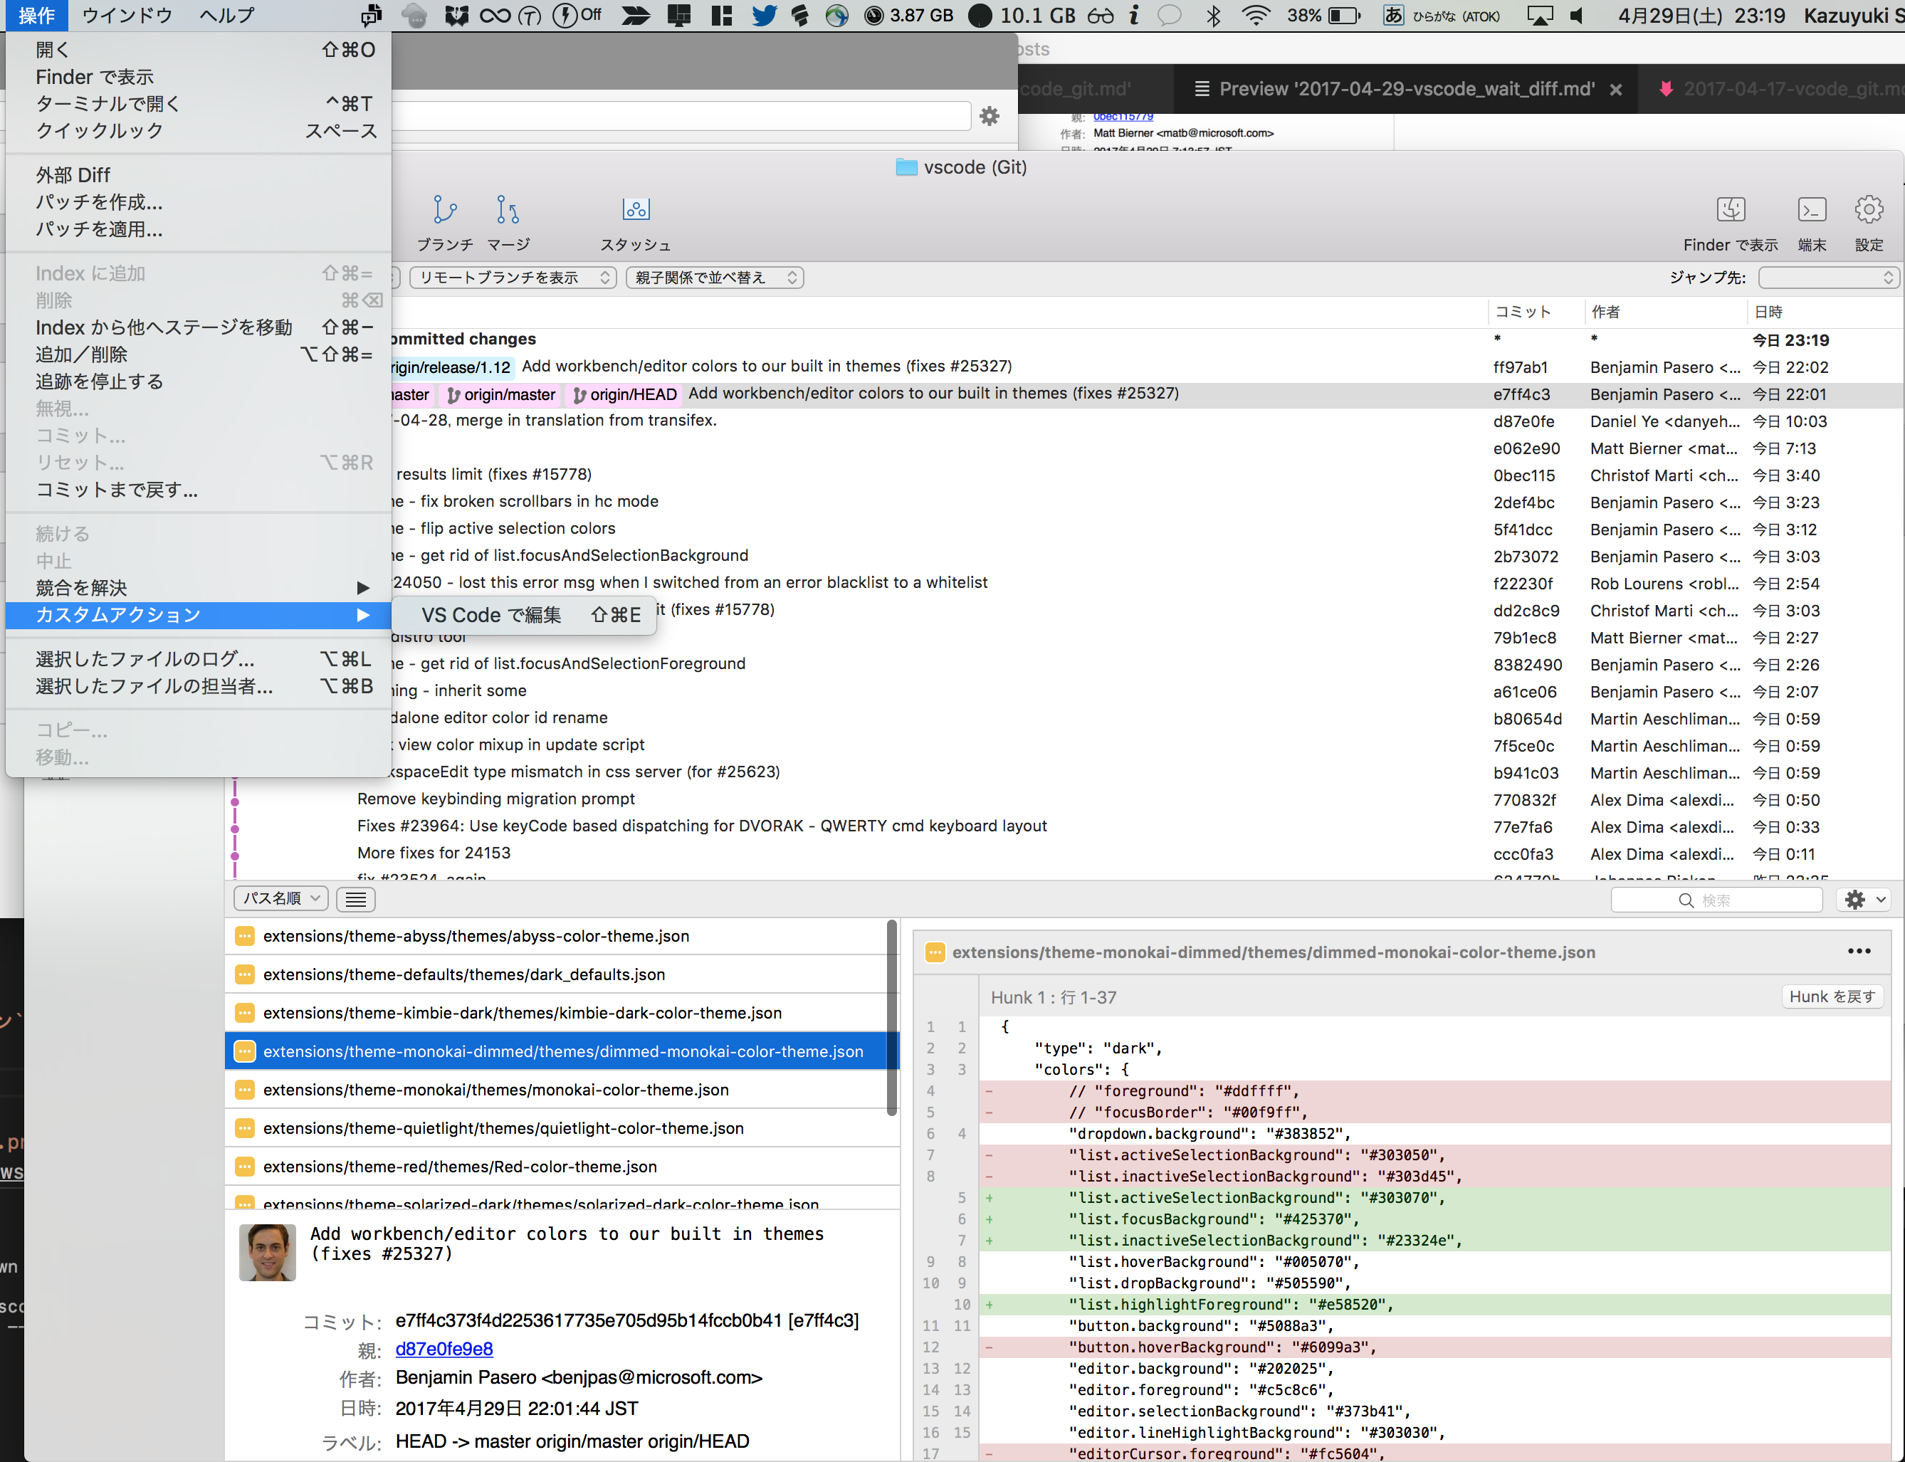
Task: Open the リモートブランチを表示 dropdown
Action: (x=513, y=277)
